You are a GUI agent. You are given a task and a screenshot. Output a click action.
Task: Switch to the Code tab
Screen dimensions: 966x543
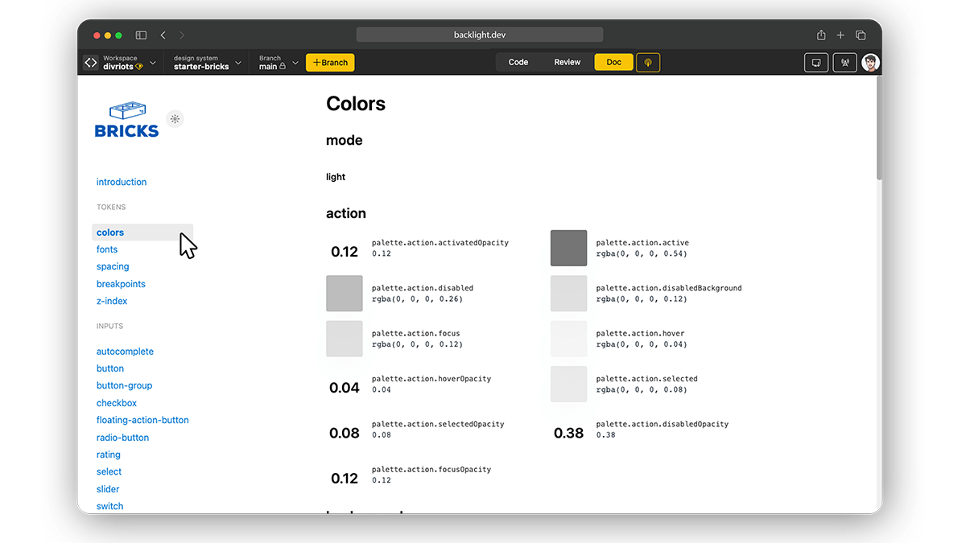coord(518,62)
